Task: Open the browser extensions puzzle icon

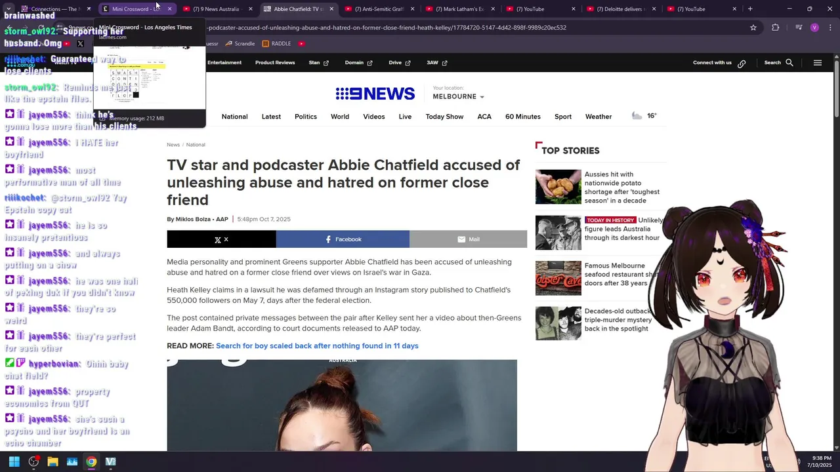Action: click(x=776, y=28)
